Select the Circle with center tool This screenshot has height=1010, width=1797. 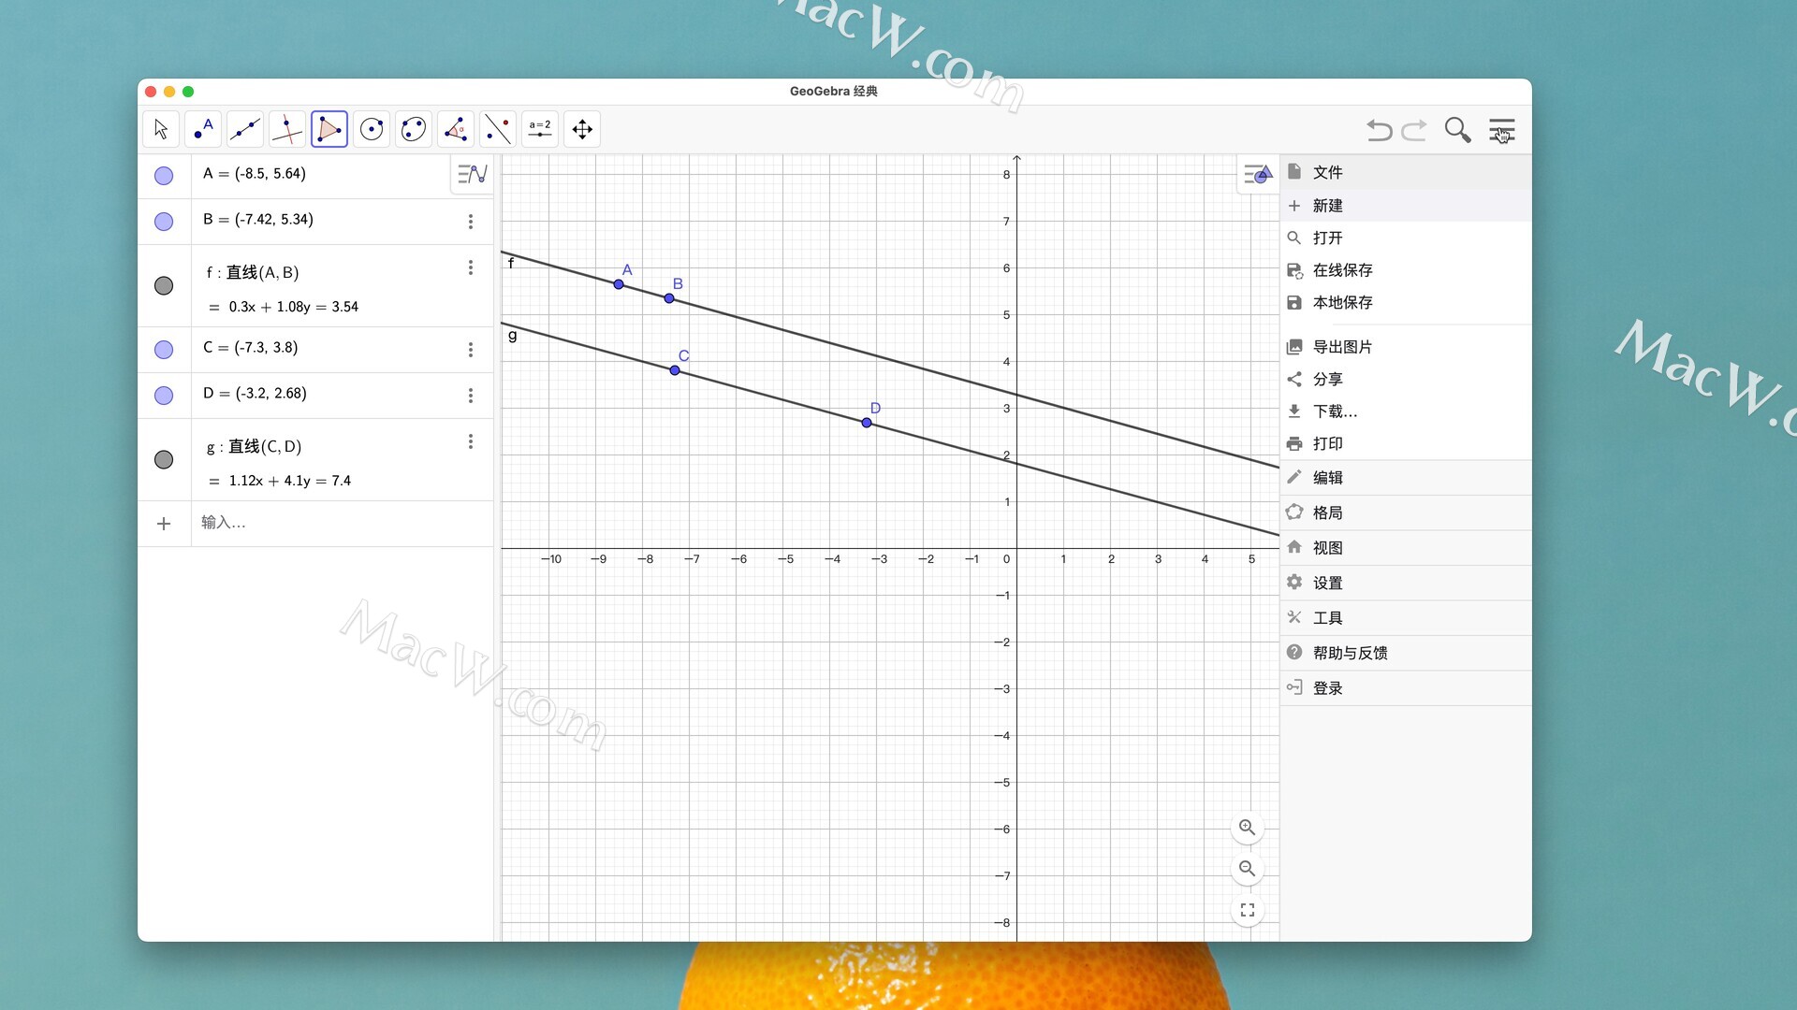372,129
